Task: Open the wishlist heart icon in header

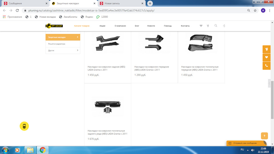Action: point(201,26)
